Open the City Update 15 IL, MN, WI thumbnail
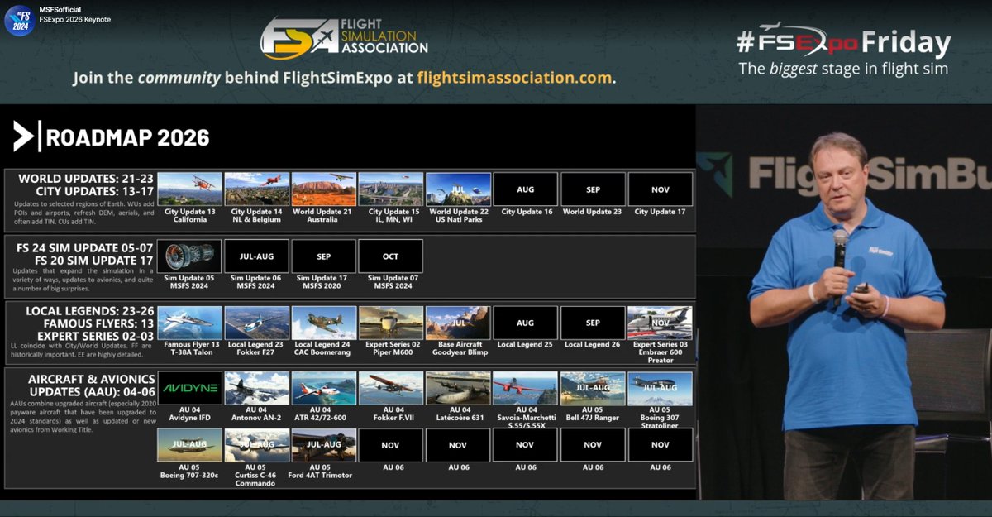The height and width of the screenshot is (517, 992). [391, 189]
